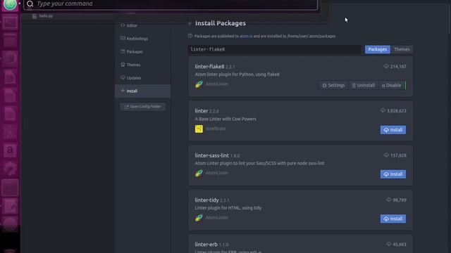Click linter-erb download count 45,663
Viewport: 451px width, 253px height.
coord(396,245)
